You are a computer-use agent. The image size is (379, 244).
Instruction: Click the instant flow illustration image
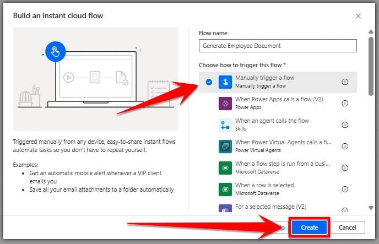point(96,79)
